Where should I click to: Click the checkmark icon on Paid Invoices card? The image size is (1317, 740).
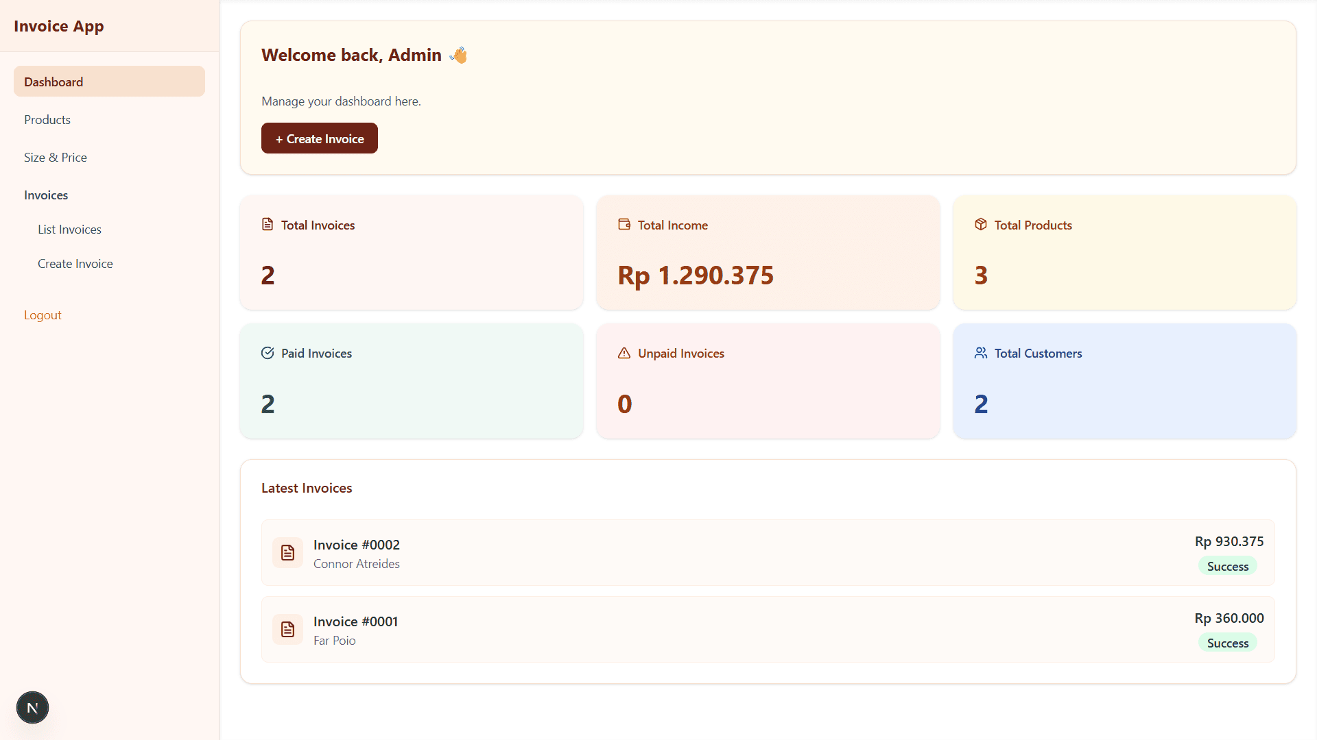(268, 353)
